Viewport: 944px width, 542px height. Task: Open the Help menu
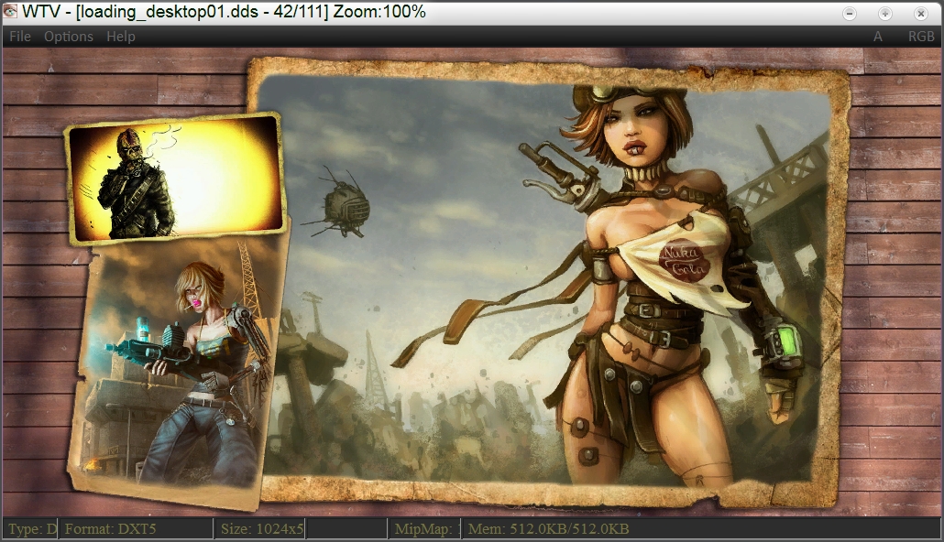120,37
